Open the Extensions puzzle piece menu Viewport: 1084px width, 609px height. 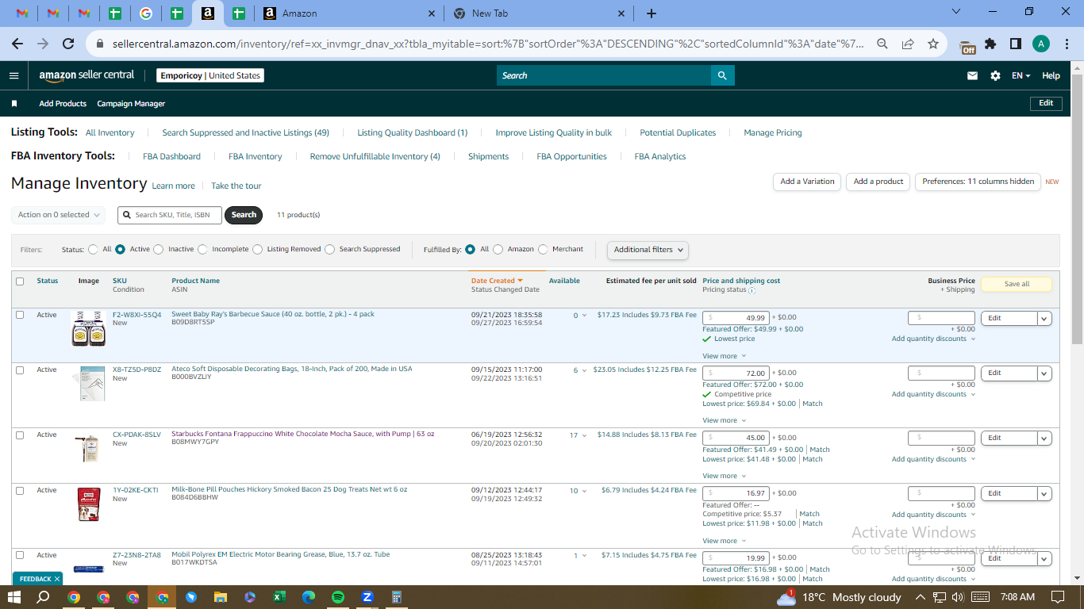click(x=990, y=44)
